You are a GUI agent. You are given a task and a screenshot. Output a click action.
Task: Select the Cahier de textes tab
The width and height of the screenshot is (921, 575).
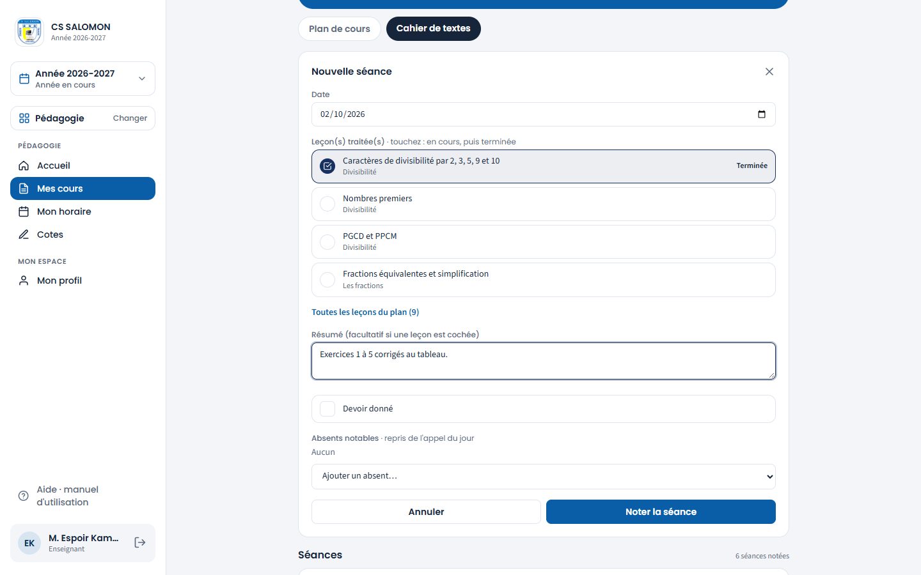[x=434, y=29]
